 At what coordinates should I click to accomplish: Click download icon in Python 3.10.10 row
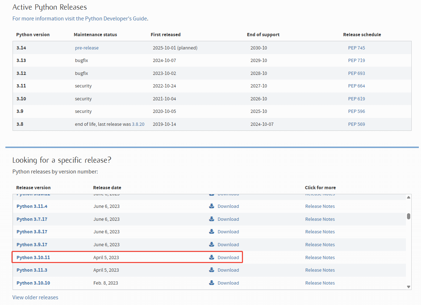point(211,283)
